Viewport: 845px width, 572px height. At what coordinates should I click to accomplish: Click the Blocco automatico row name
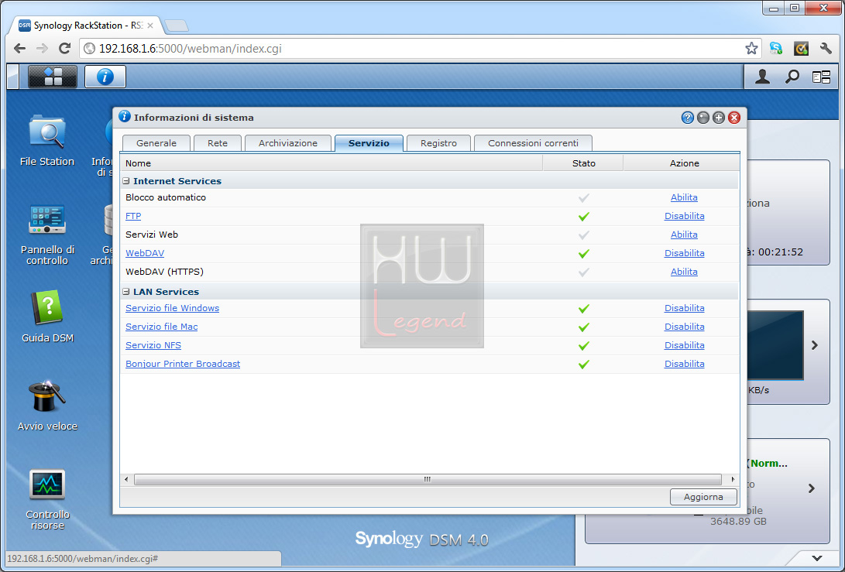(166, 197)
